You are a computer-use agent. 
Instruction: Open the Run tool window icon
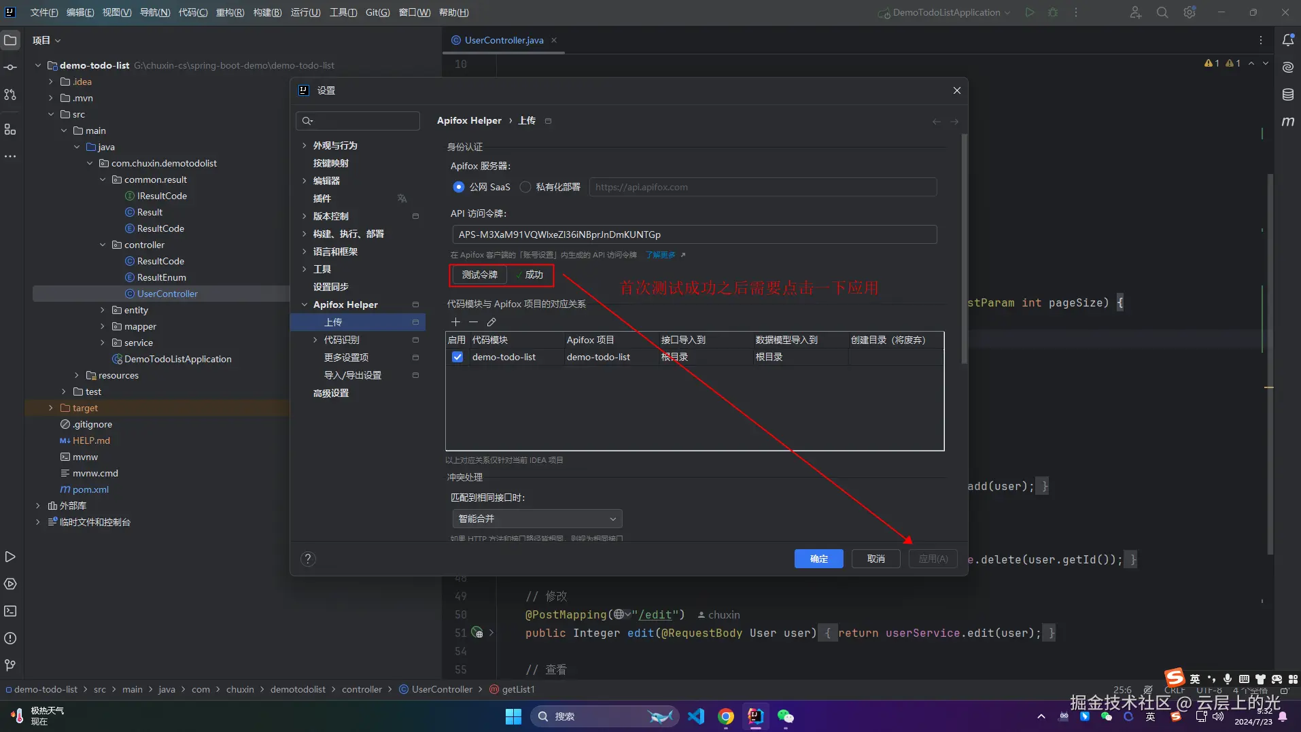click(x=10, y=557)
